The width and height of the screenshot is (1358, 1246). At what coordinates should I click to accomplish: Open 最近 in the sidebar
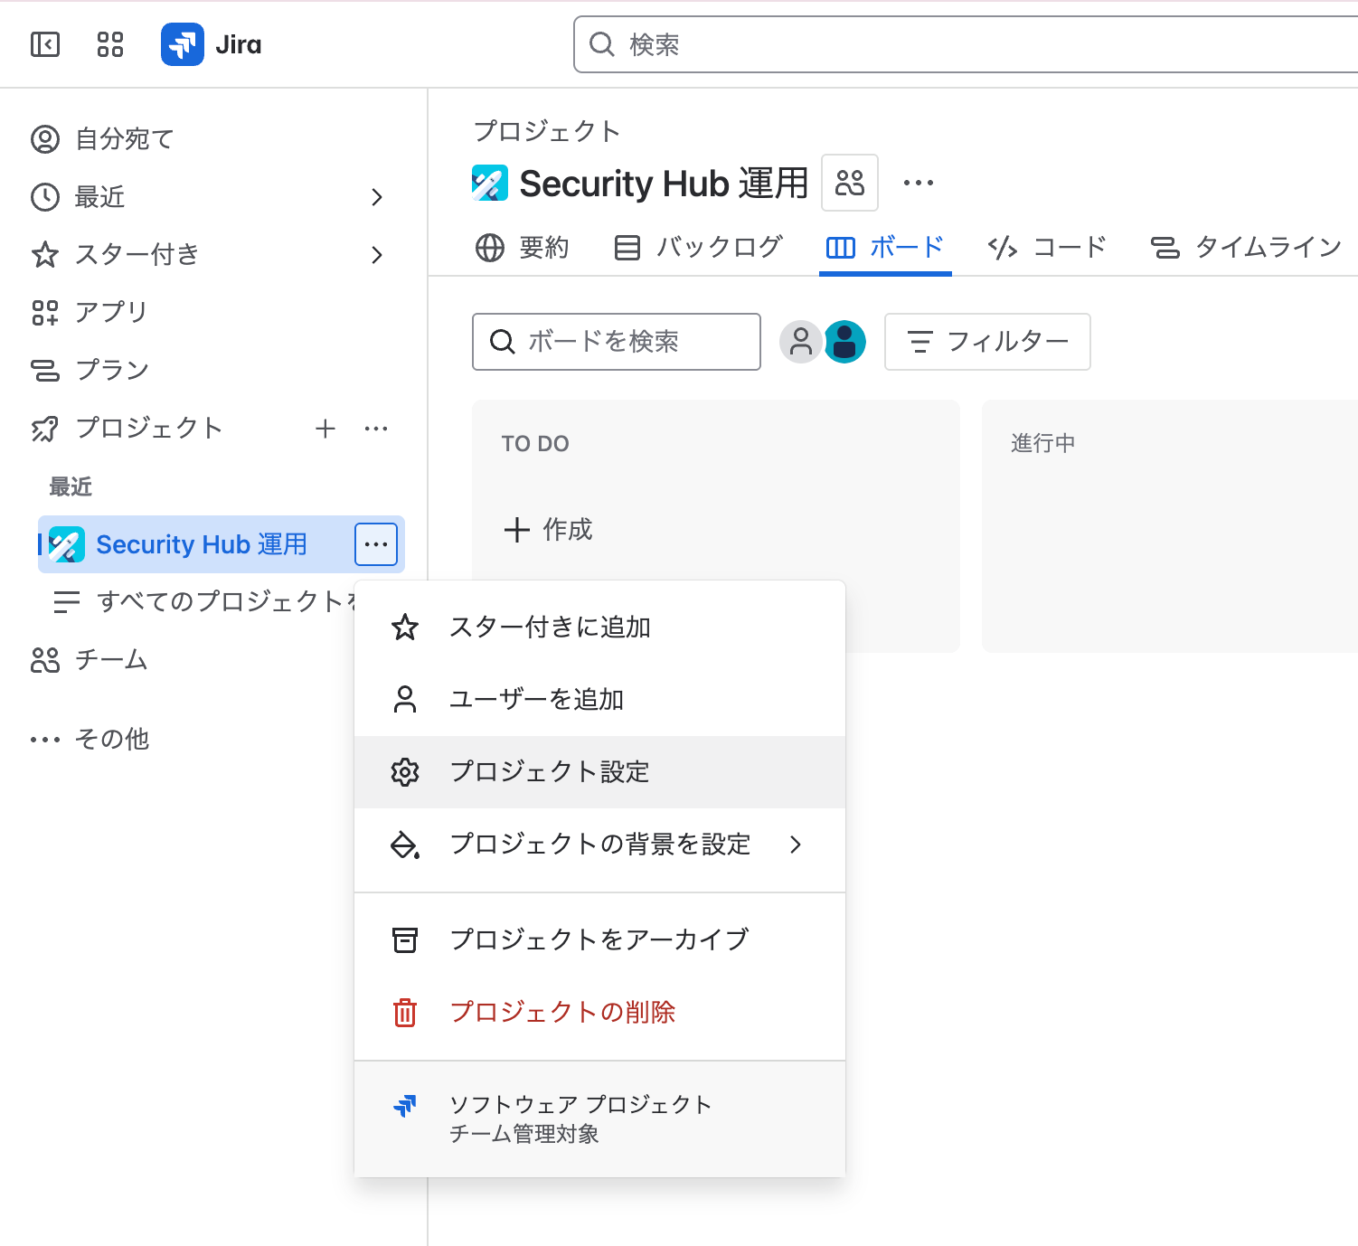[x=99, y=197]
